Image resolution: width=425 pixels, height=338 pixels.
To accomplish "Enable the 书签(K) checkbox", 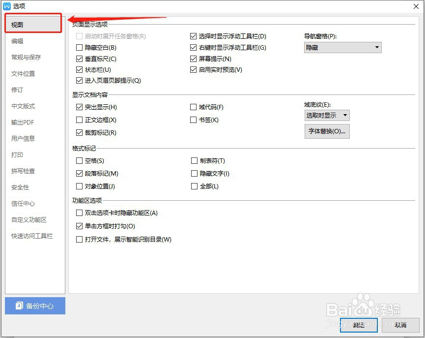I will [x=193, y=120].
